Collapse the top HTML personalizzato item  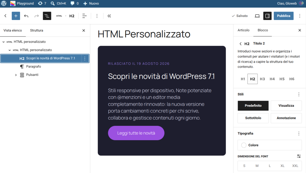pos(4,42)
